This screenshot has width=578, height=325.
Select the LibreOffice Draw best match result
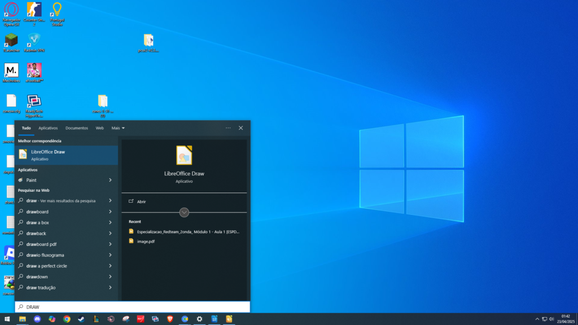tap(66, 155)
